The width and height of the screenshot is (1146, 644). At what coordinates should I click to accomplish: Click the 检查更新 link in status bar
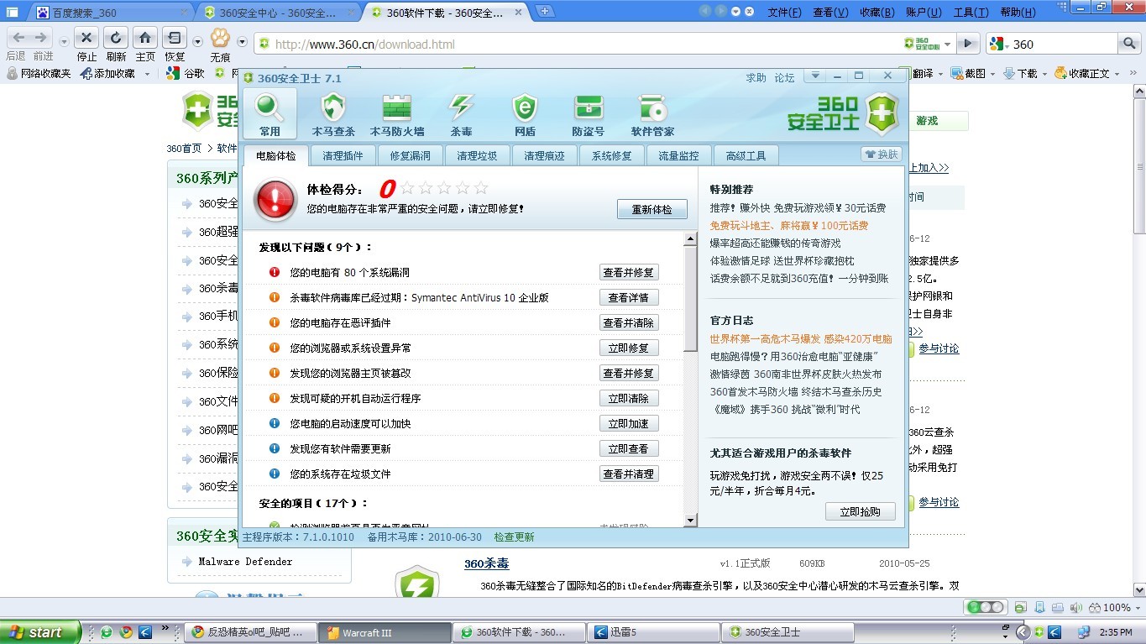[514, 537]
